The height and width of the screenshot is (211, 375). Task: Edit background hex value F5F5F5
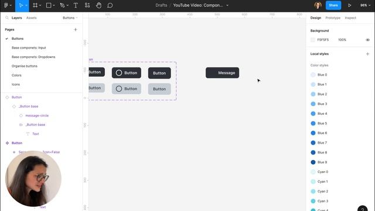323,40
